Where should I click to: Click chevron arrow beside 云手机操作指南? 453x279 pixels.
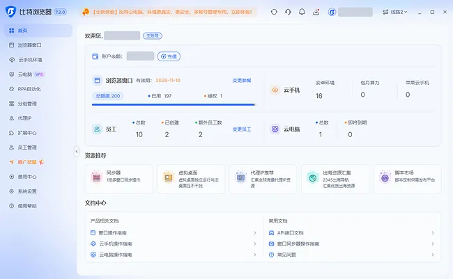255,244
